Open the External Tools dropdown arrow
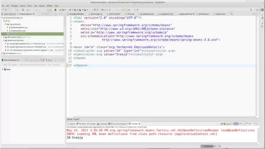This screenshot has height=149, width=265. (x=87, y=10)
